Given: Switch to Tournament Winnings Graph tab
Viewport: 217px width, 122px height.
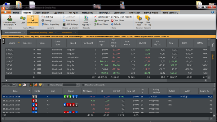Looking at the screenshot, I should pyautogui.click(x=41, y=33).
